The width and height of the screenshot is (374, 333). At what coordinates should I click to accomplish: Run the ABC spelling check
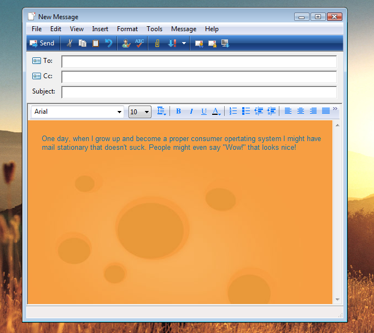coord(139,43)
